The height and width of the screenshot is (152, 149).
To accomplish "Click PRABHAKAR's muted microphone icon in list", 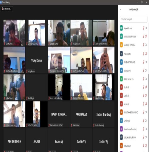I will tap(143, 54).
